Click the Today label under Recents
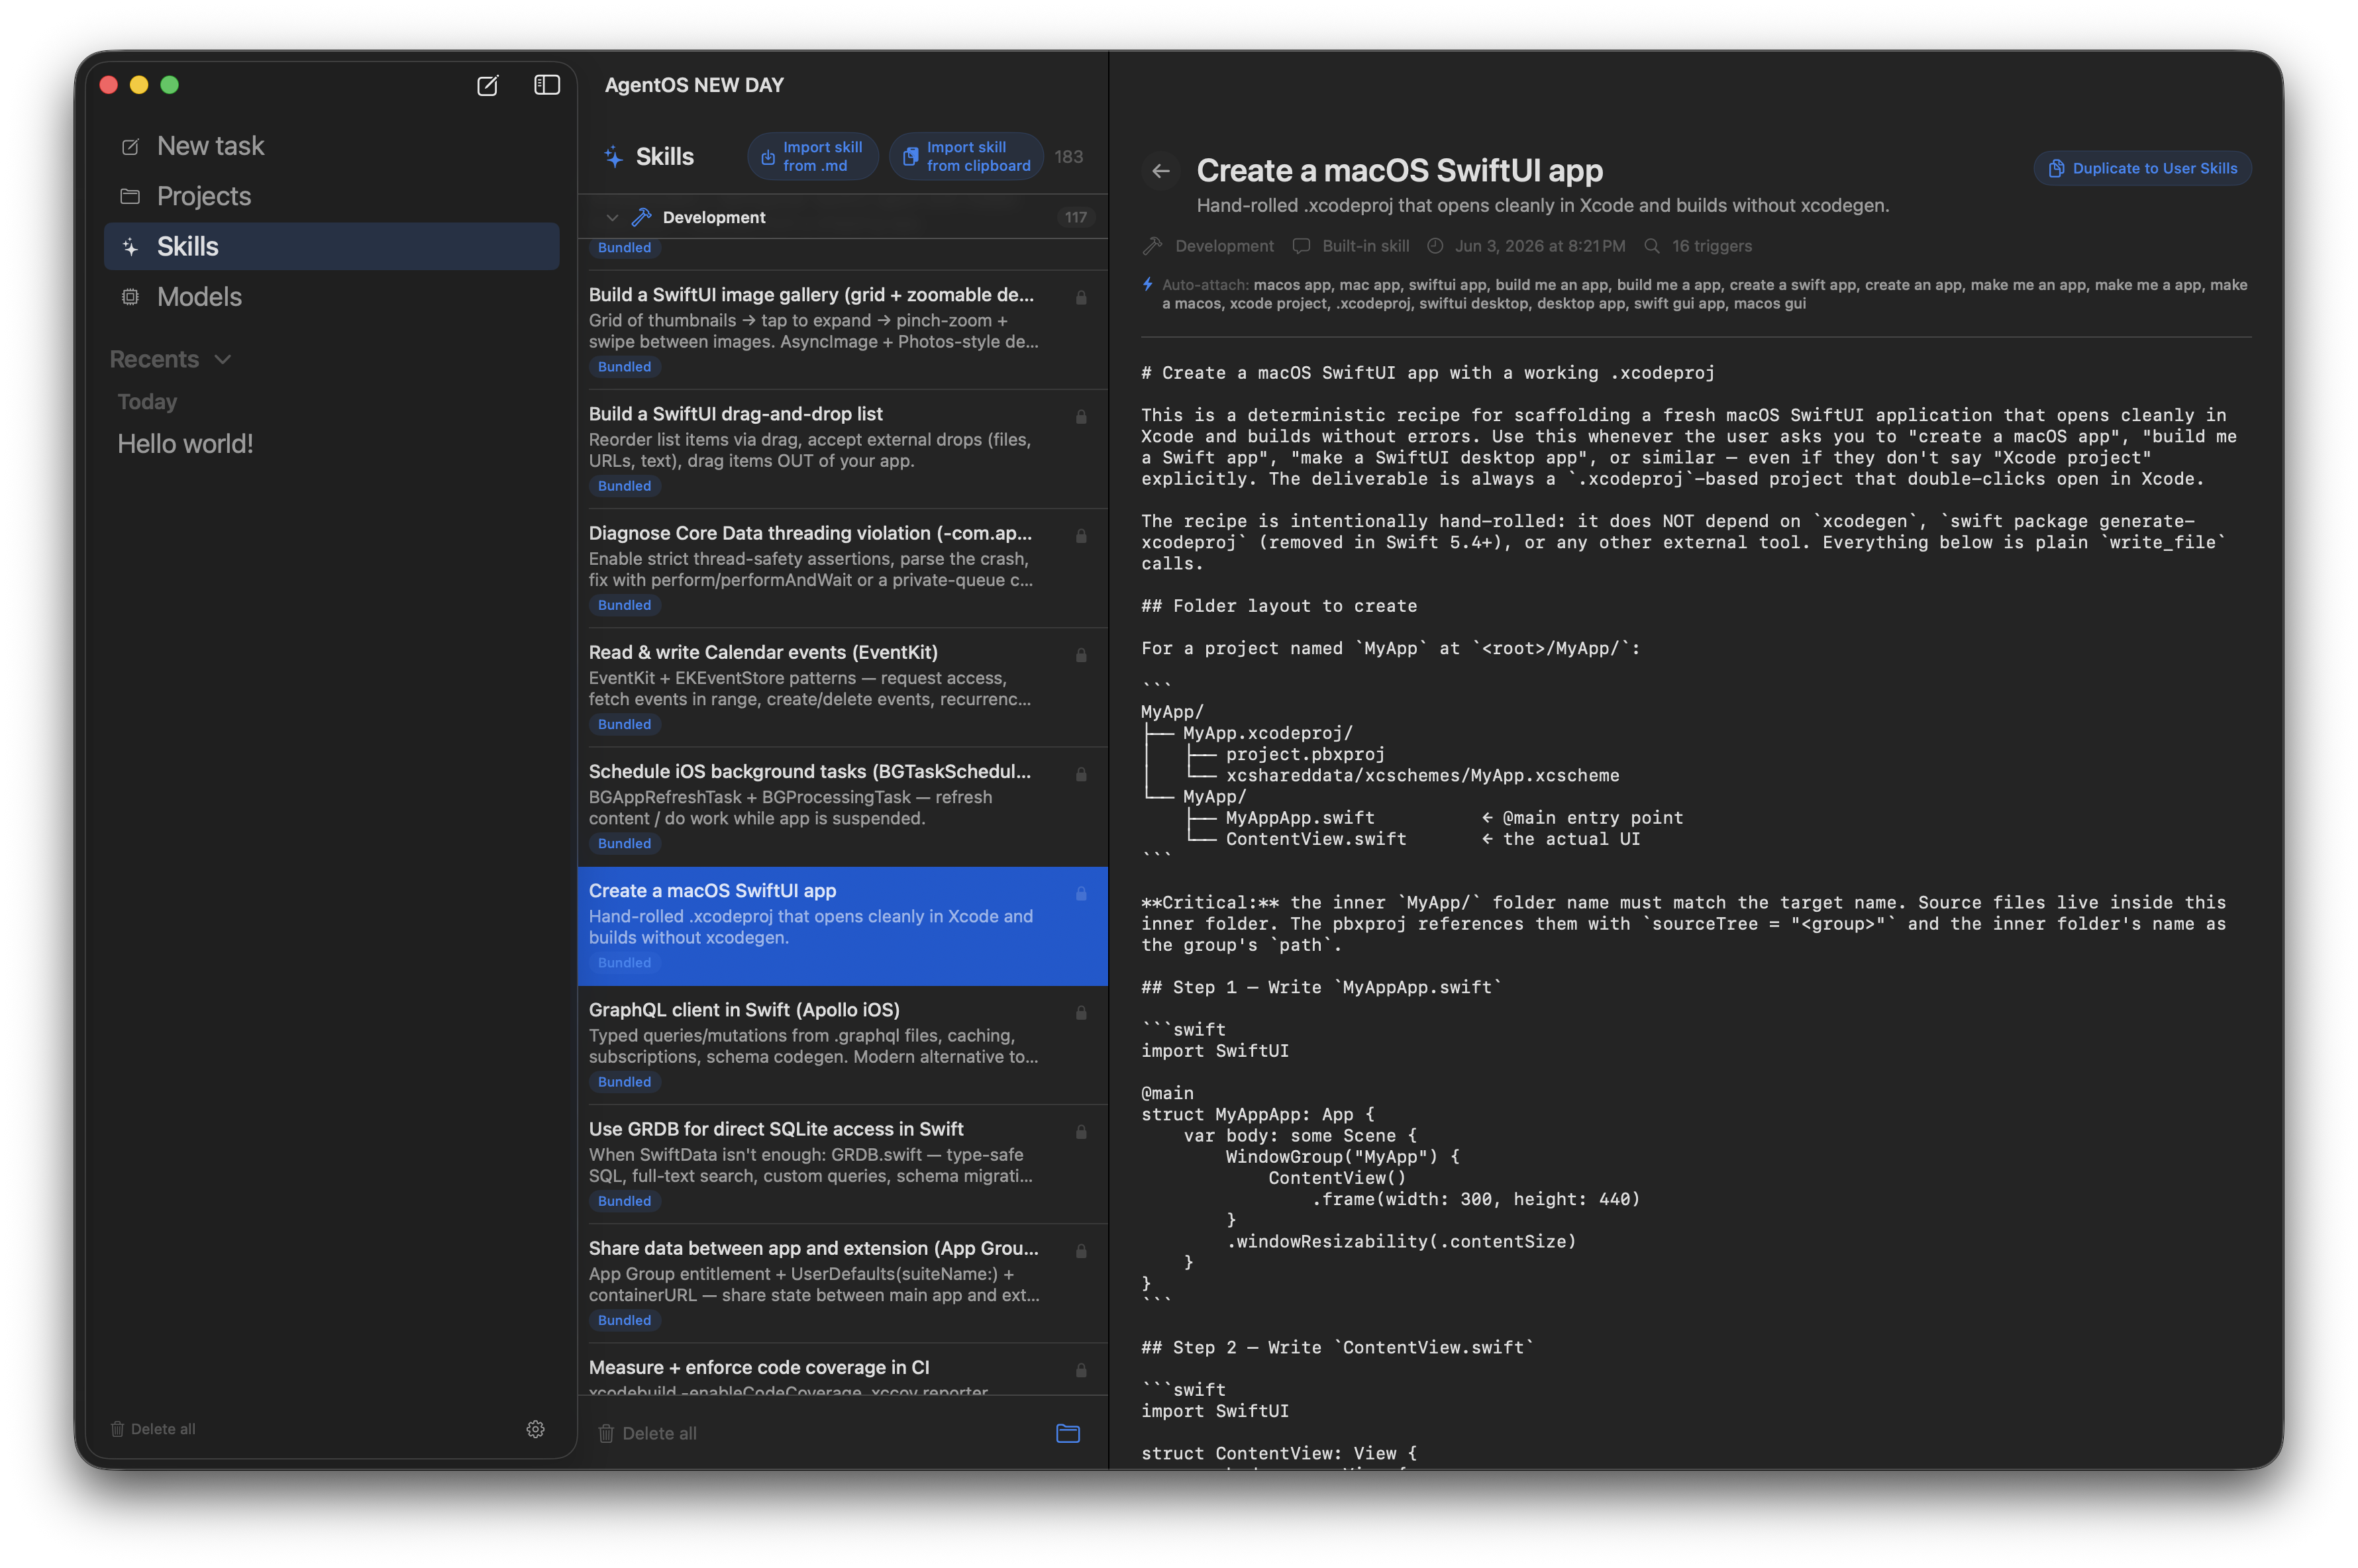Viewport: 2358px width, 1568px height. 147,401
